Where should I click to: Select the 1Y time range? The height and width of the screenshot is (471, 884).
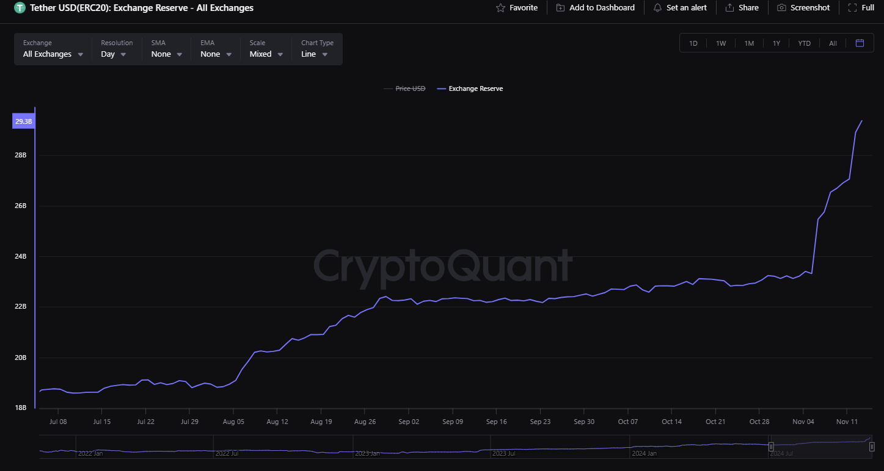[776, 43]
